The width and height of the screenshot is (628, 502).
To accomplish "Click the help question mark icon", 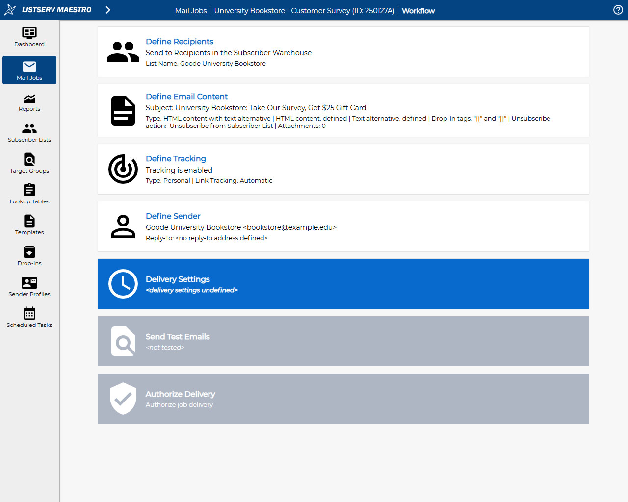I will tap(618, 10).
